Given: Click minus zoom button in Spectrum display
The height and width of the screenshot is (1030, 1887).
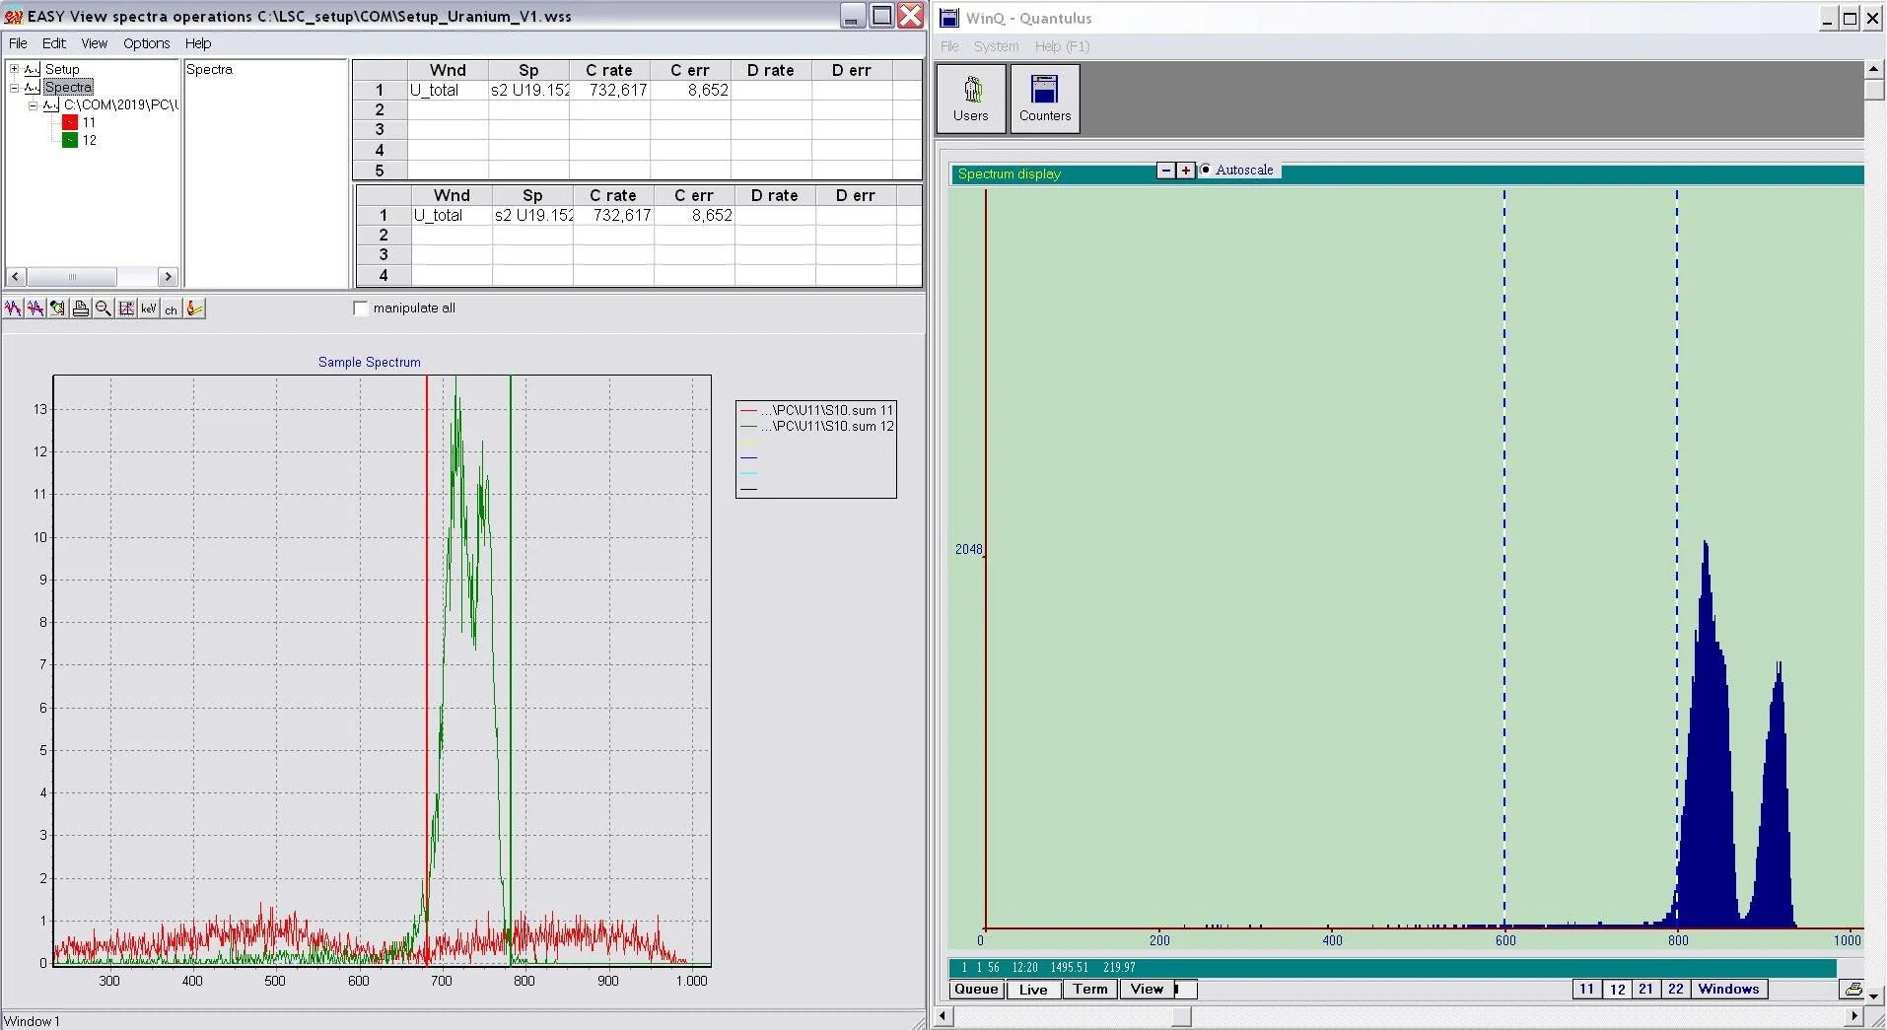Looking at the screenshot, I should [x=1166, y=171].
